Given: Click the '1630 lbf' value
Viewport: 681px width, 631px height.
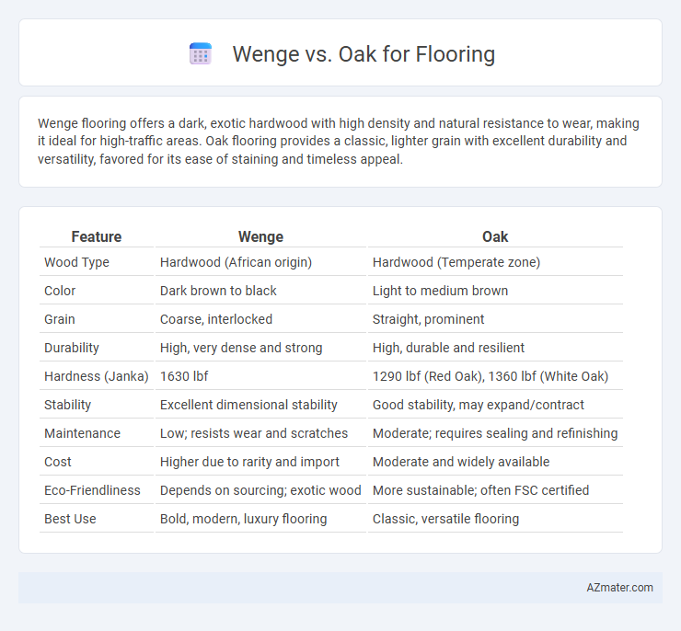Looking at the screenshot, I should (x=184, y=376).
